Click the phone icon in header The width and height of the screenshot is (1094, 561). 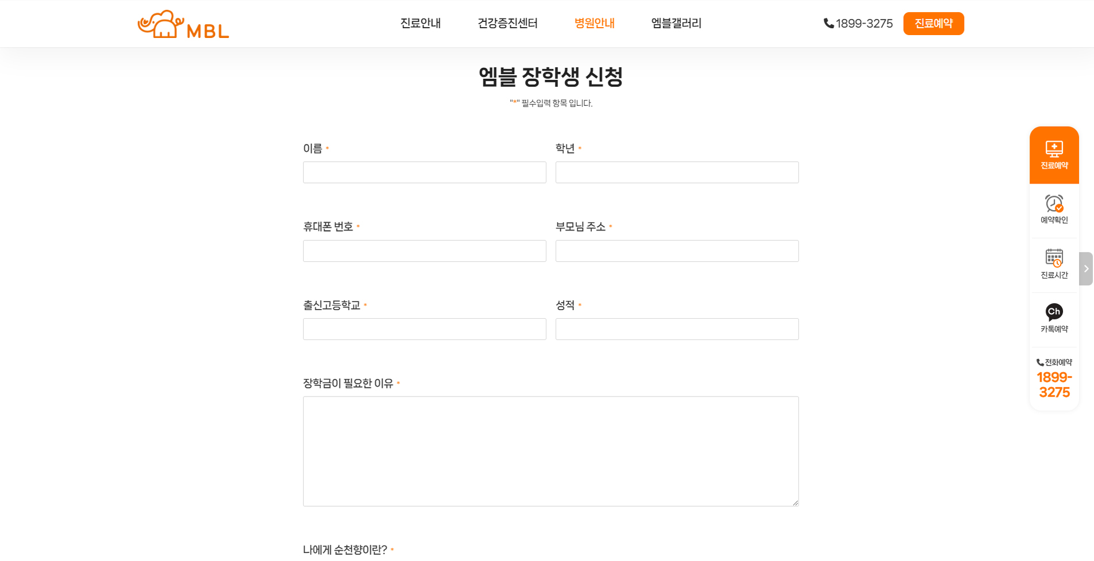(x=828, y=24)
